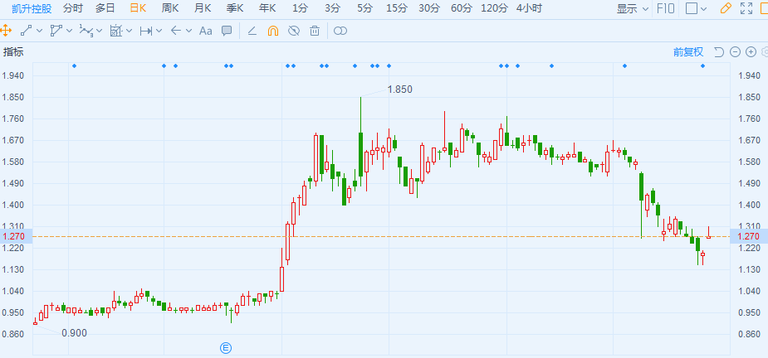Toggle hide drawings eye icon
This screenshot has height=358, width=768.
(x=293, y=31)
